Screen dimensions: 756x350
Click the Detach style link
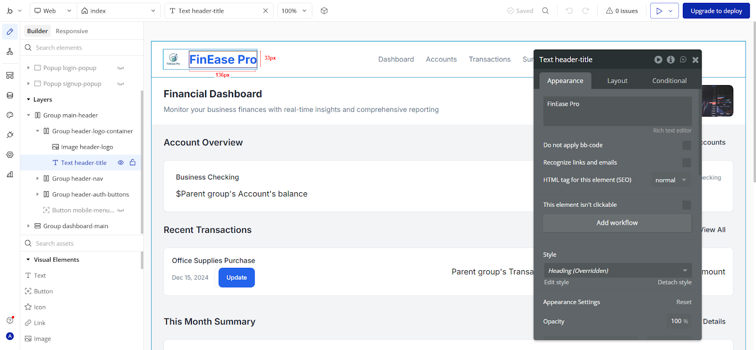point(674,282)
